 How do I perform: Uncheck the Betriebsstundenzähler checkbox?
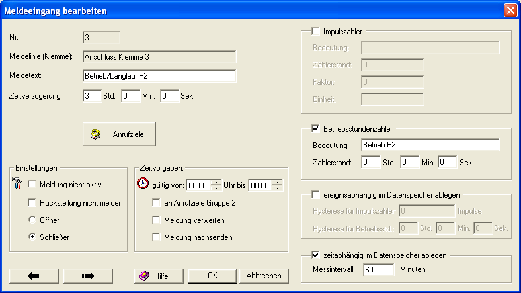(315, 128)
